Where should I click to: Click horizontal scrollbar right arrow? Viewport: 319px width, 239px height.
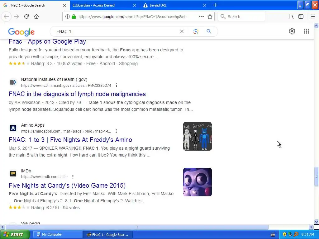[311, 227]
